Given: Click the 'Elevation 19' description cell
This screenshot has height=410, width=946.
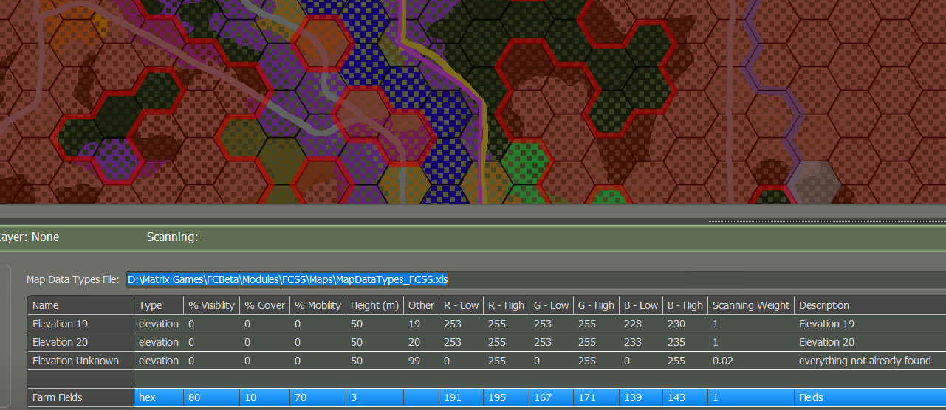Looking at the screenshot, I should coord(870,324).
